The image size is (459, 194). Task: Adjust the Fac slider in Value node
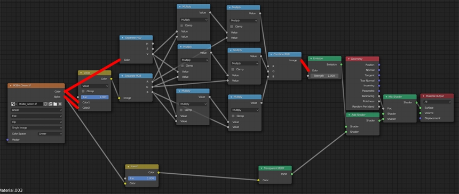(94, 97)
